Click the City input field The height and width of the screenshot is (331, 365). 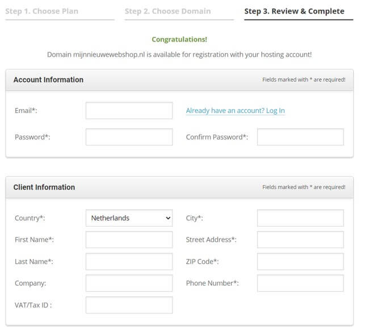[300, 218]
